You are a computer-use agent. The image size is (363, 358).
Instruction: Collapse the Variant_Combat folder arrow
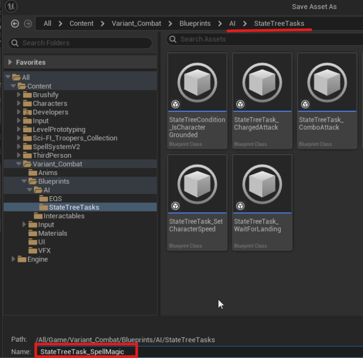[x=19, y=164]
